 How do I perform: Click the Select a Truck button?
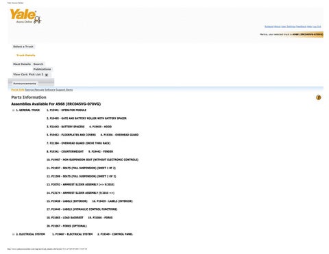pyautogui.click(x=23, y=47)
